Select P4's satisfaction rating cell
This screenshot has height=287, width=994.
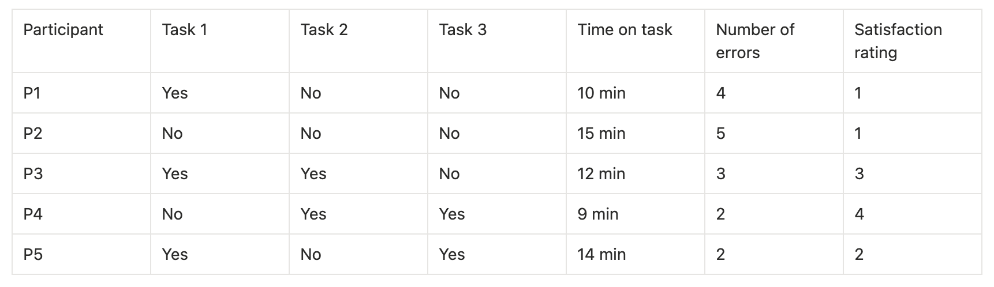(x=859, y=214)
